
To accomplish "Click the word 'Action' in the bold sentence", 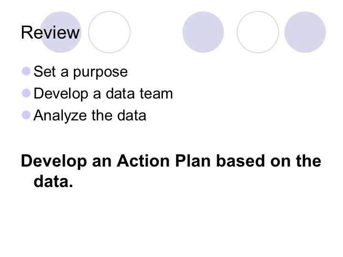I will [x=143, y=161].
